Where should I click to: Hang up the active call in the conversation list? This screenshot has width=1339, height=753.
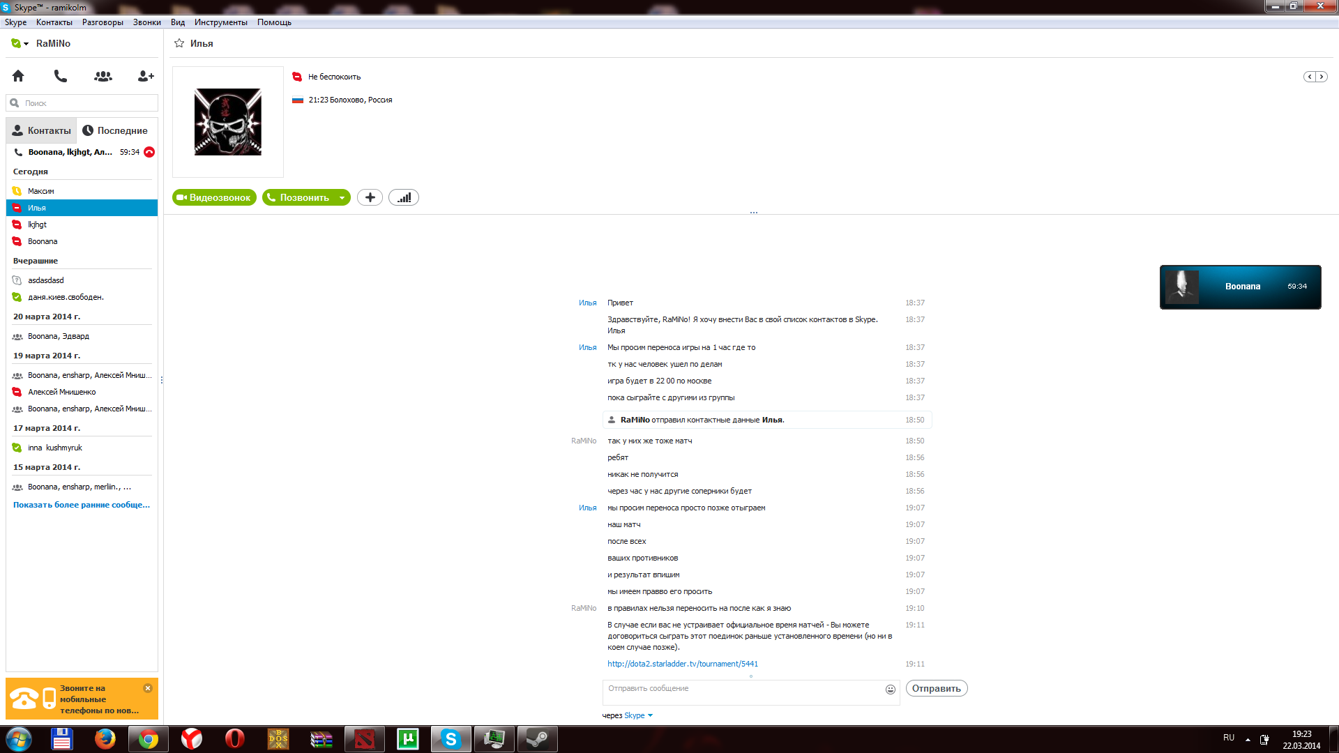[149, 152]
